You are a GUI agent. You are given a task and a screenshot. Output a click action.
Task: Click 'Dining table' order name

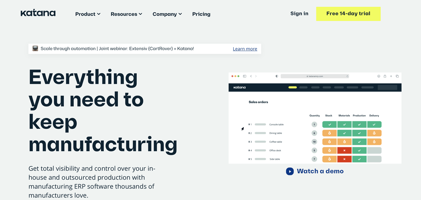(275, 133)
